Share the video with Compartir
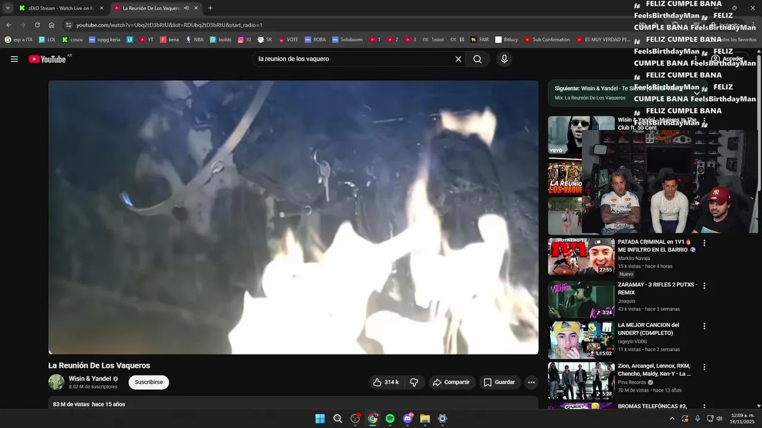Image resolution: width=762 pixels, height=428 pixels. (451, 382)
